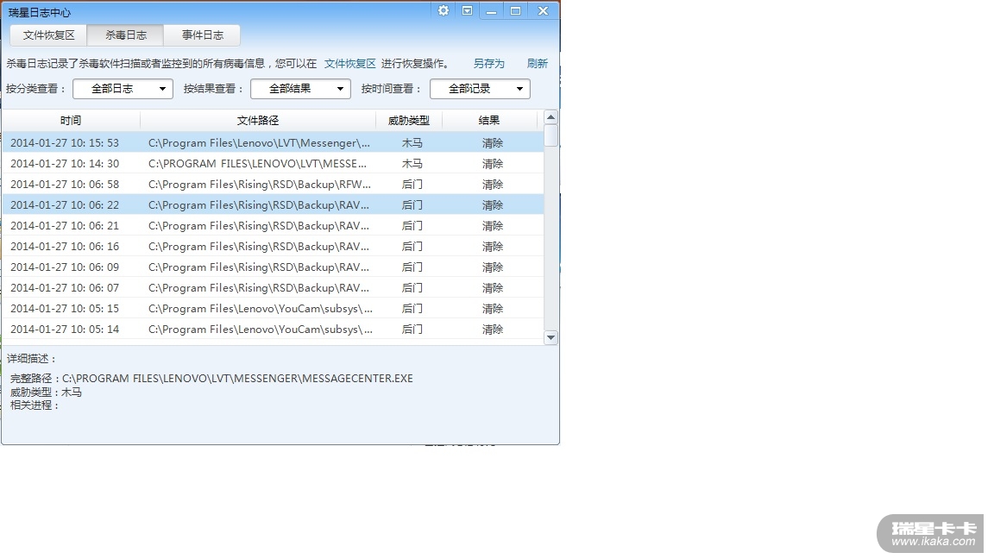
Task: Switch to the 文件恢复区 tab
Action: (49, 35)
